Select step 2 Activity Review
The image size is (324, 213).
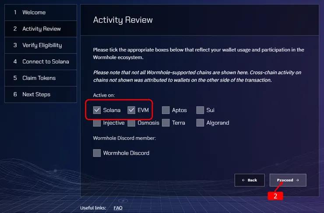pos(41,29)
